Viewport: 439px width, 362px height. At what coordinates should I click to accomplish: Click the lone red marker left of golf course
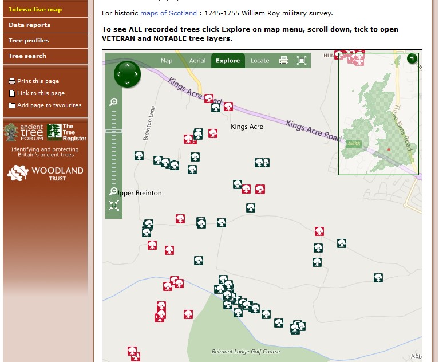pyautogui.click(x=188, y=314)
